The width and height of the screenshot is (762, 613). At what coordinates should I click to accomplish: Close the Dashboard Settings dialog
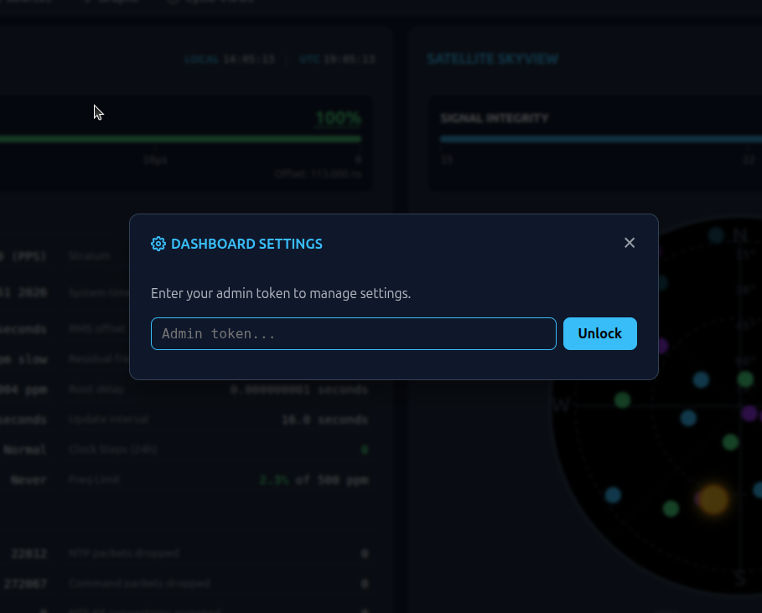tap(630, 243)
